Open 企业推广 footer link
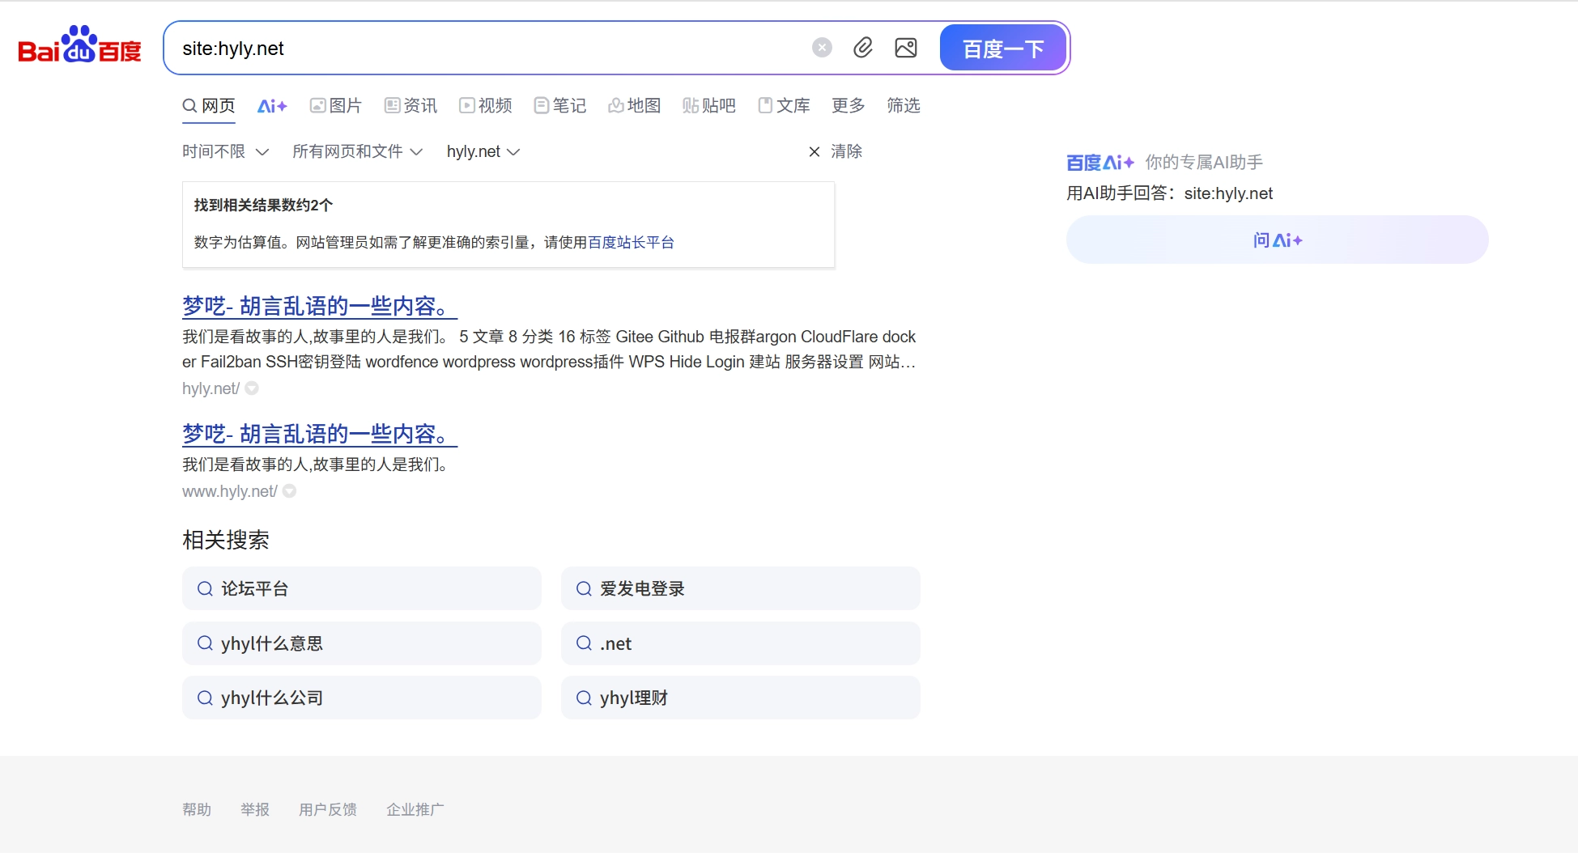The image size is (1578, 857). click(415, 810)
